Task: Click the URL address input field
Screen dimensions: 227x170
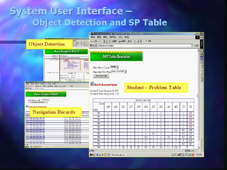Action: [144, 46]
